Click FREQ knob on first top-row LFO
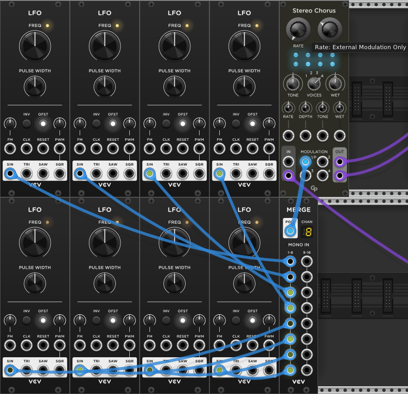Image resolution: width=408 pixels, height=394 pixels. 35,46
